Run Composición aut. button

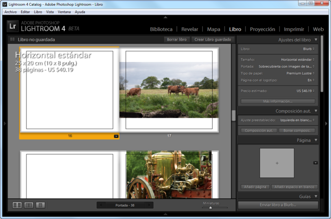click(x=259, y=131)
